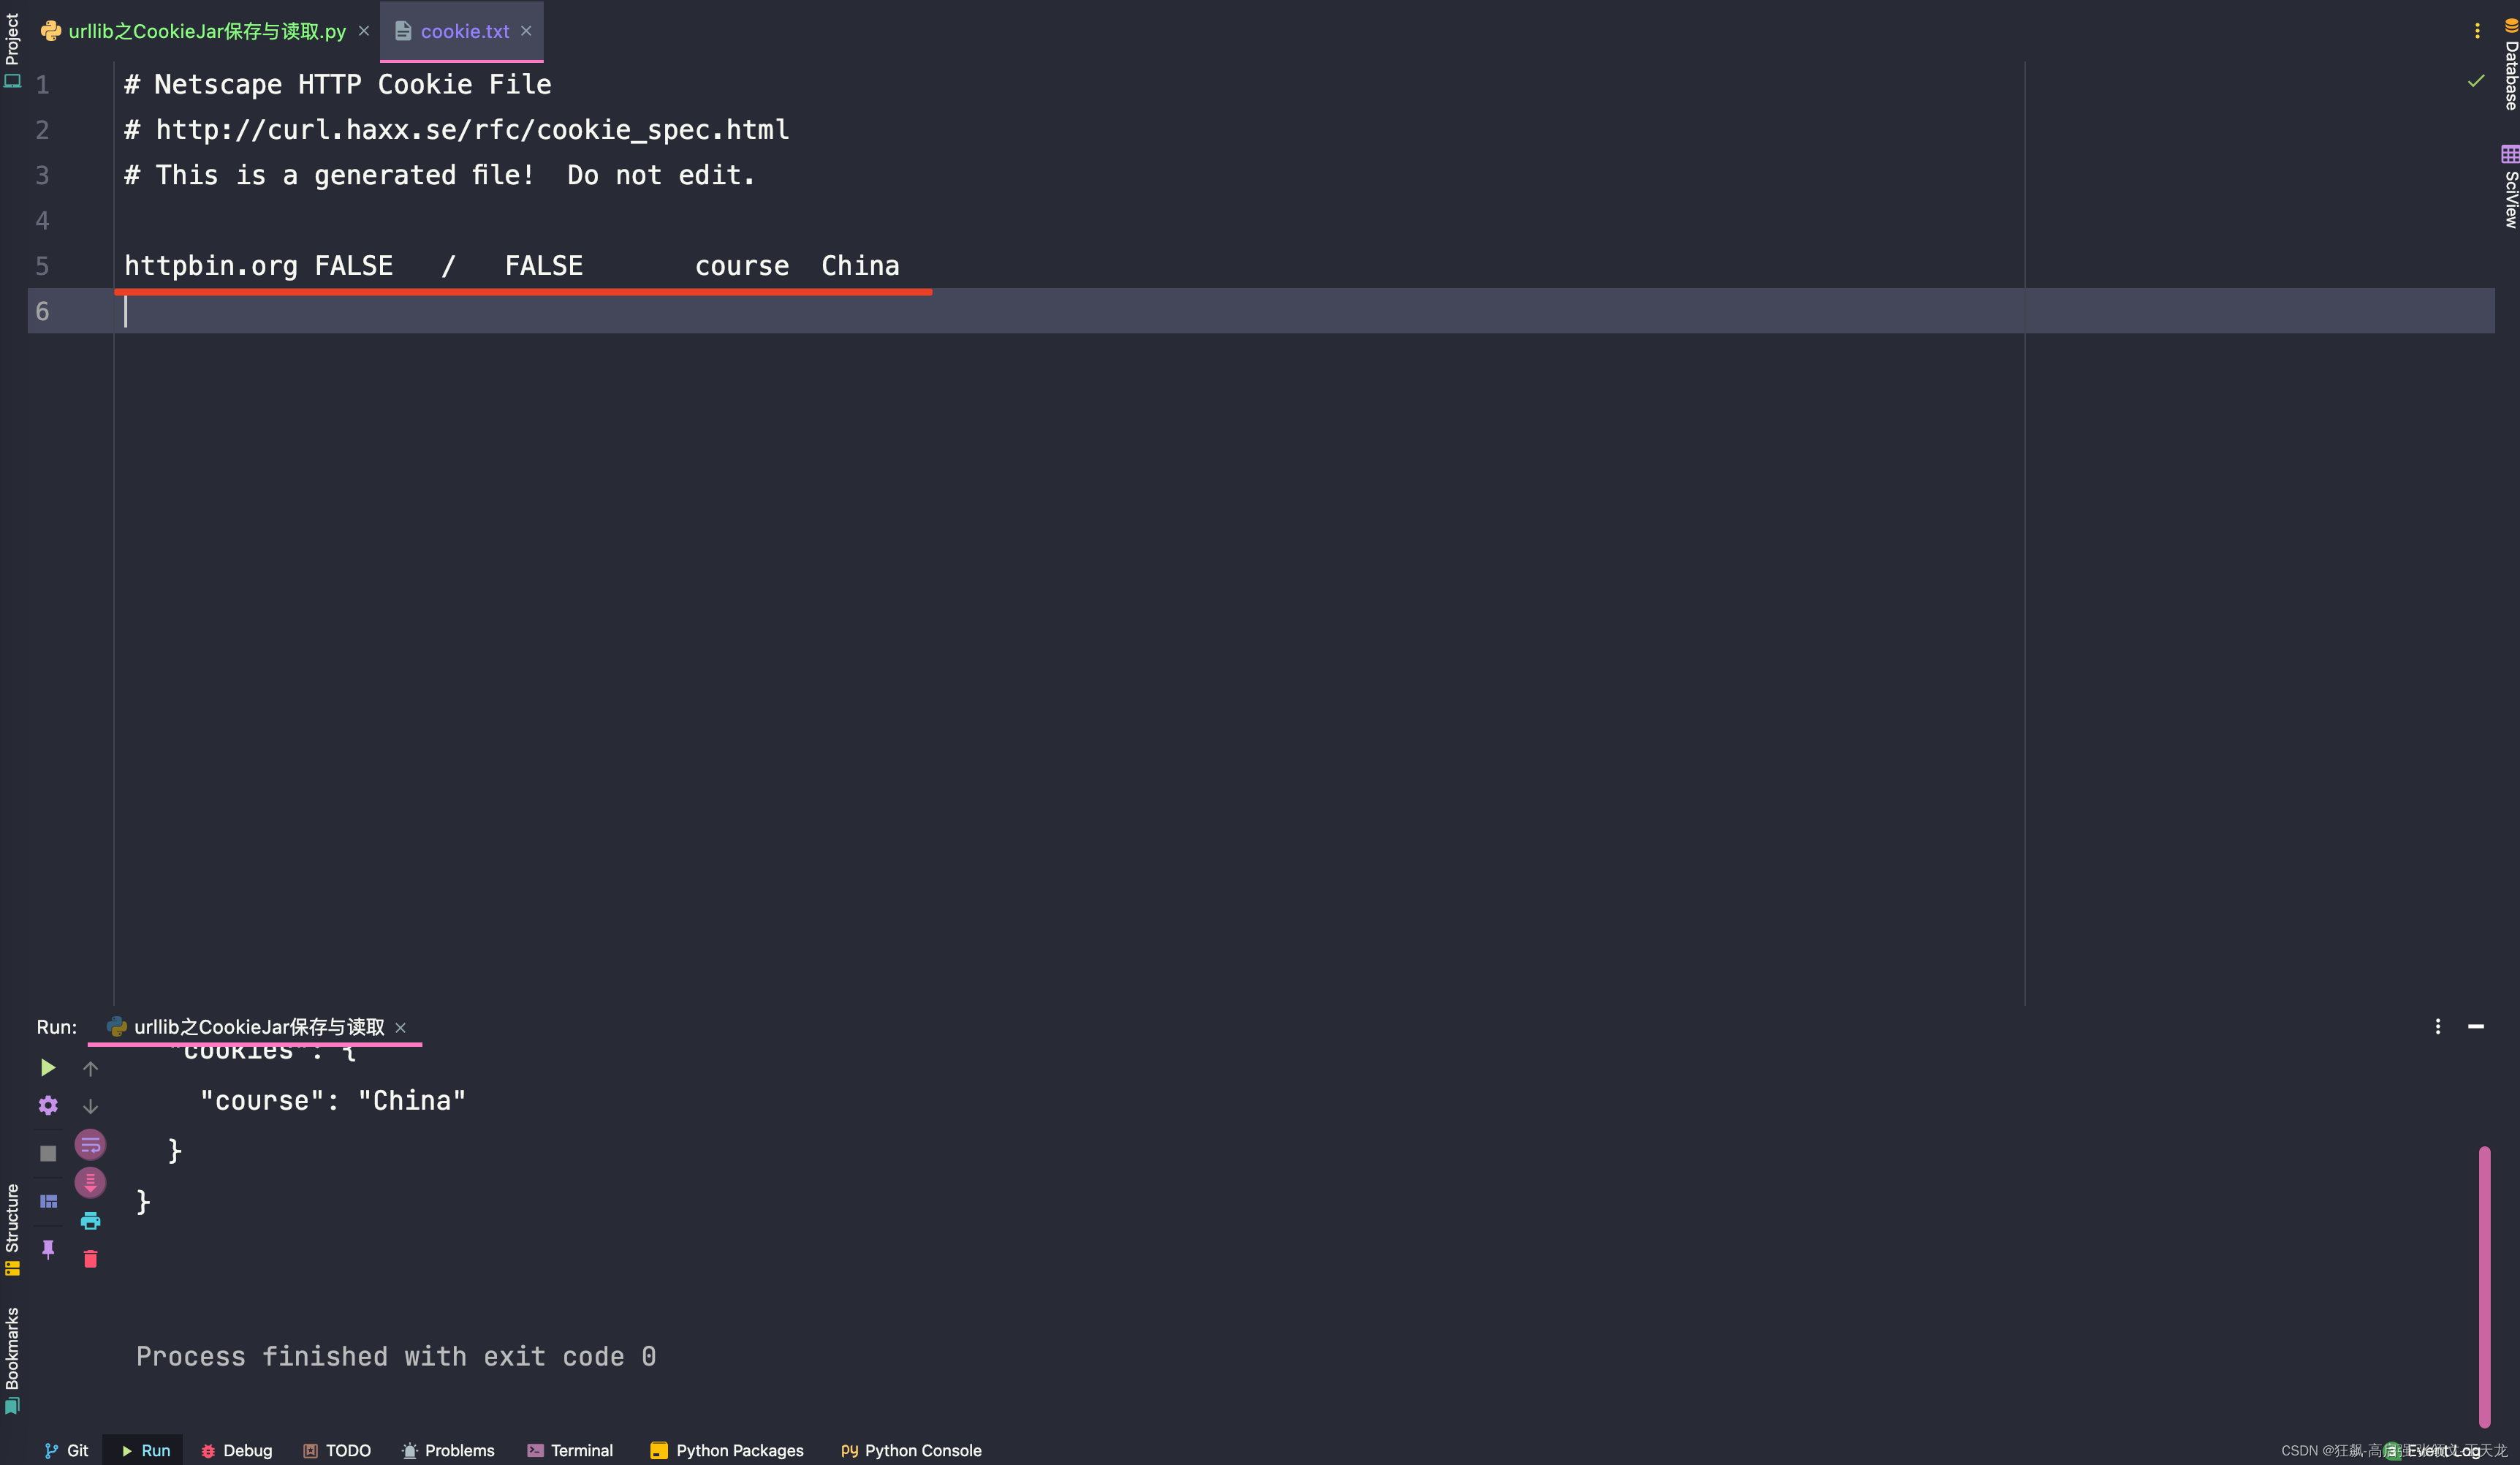Click the "# Netscape HTTP Cookie File" line
Image resolution: width=2520 pixels, height=1465 pixels.
[x=338, y=84]
